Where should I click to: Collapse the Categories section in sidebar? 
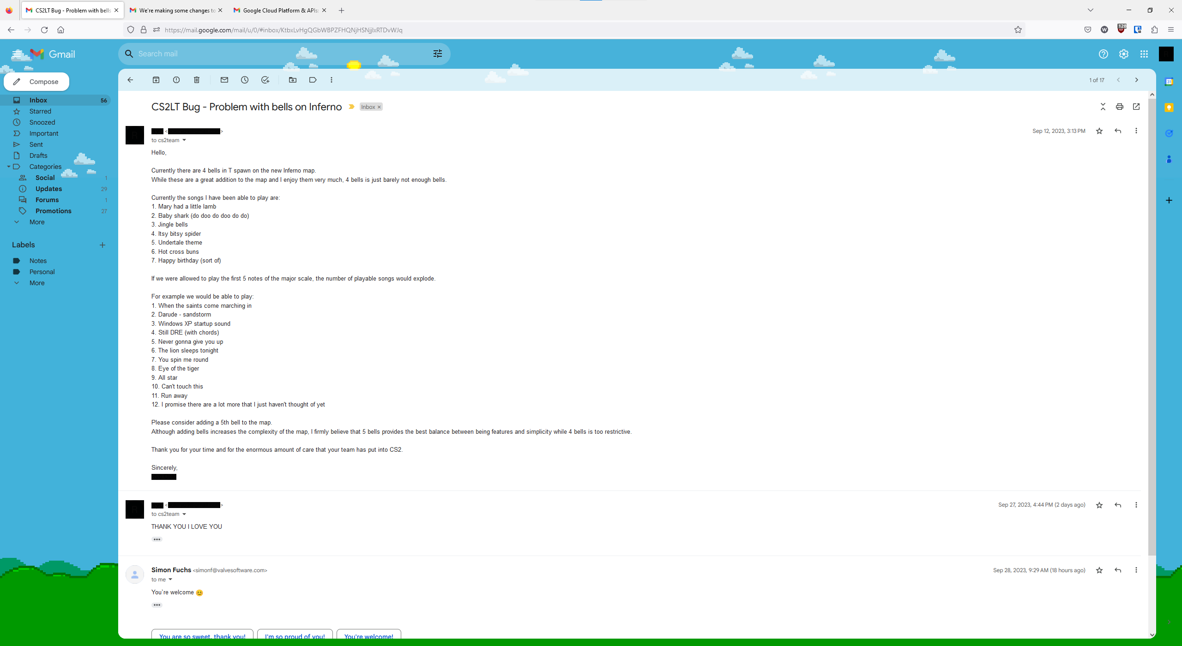click(x=9, y=167)
